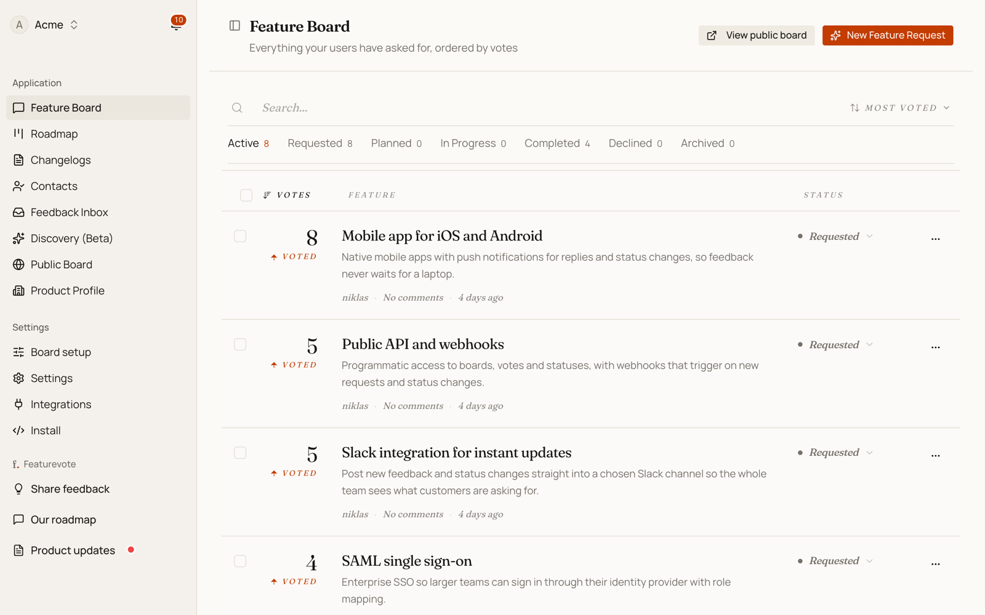Toggle the sidebar panel icon beside Feature Board title

(235, 26)
